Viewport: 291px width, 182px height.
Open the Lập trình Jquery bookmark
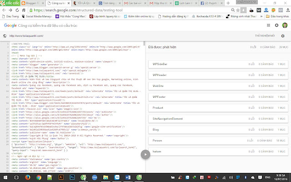(x=105, y=16)
